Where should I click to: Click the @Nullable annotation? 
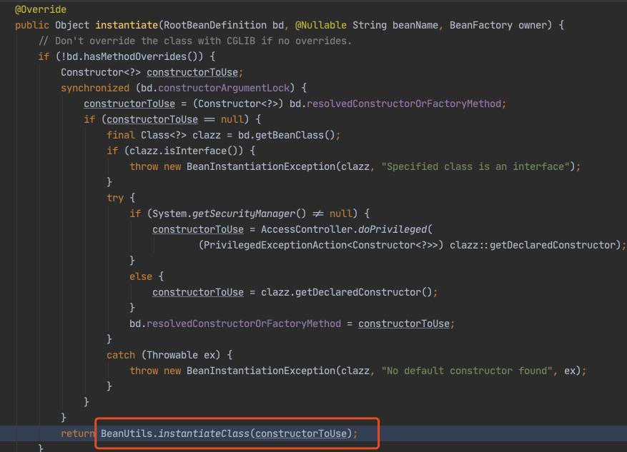[321, 25]
